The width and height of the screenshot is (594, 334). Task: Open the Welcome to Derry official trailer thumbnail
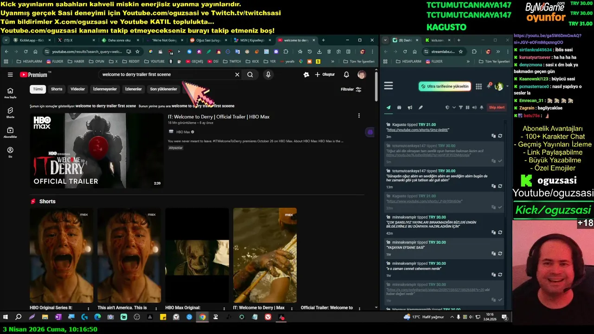97,151
